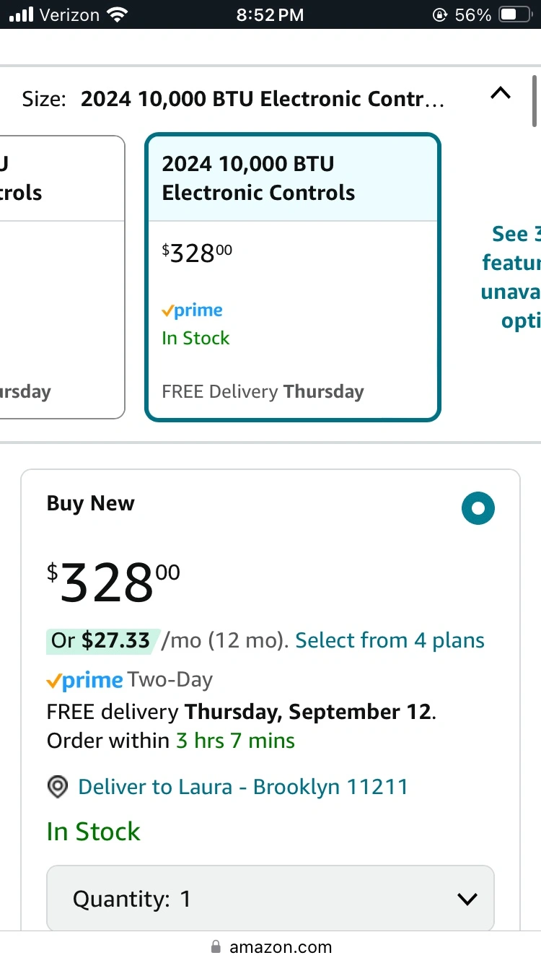Open the Deliver to Laura - Brooklyn 11211 link
This screenshot has width=541, height=963.
click(242, 787)
